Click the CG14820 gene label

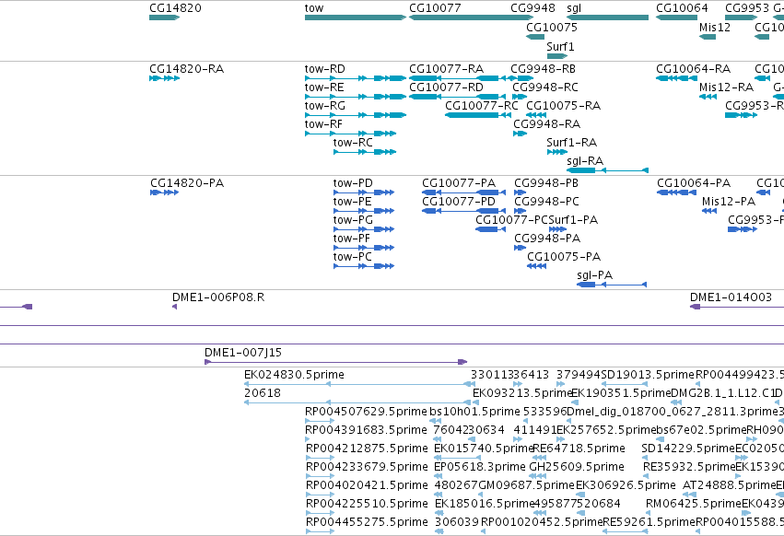tap(175, 8)
